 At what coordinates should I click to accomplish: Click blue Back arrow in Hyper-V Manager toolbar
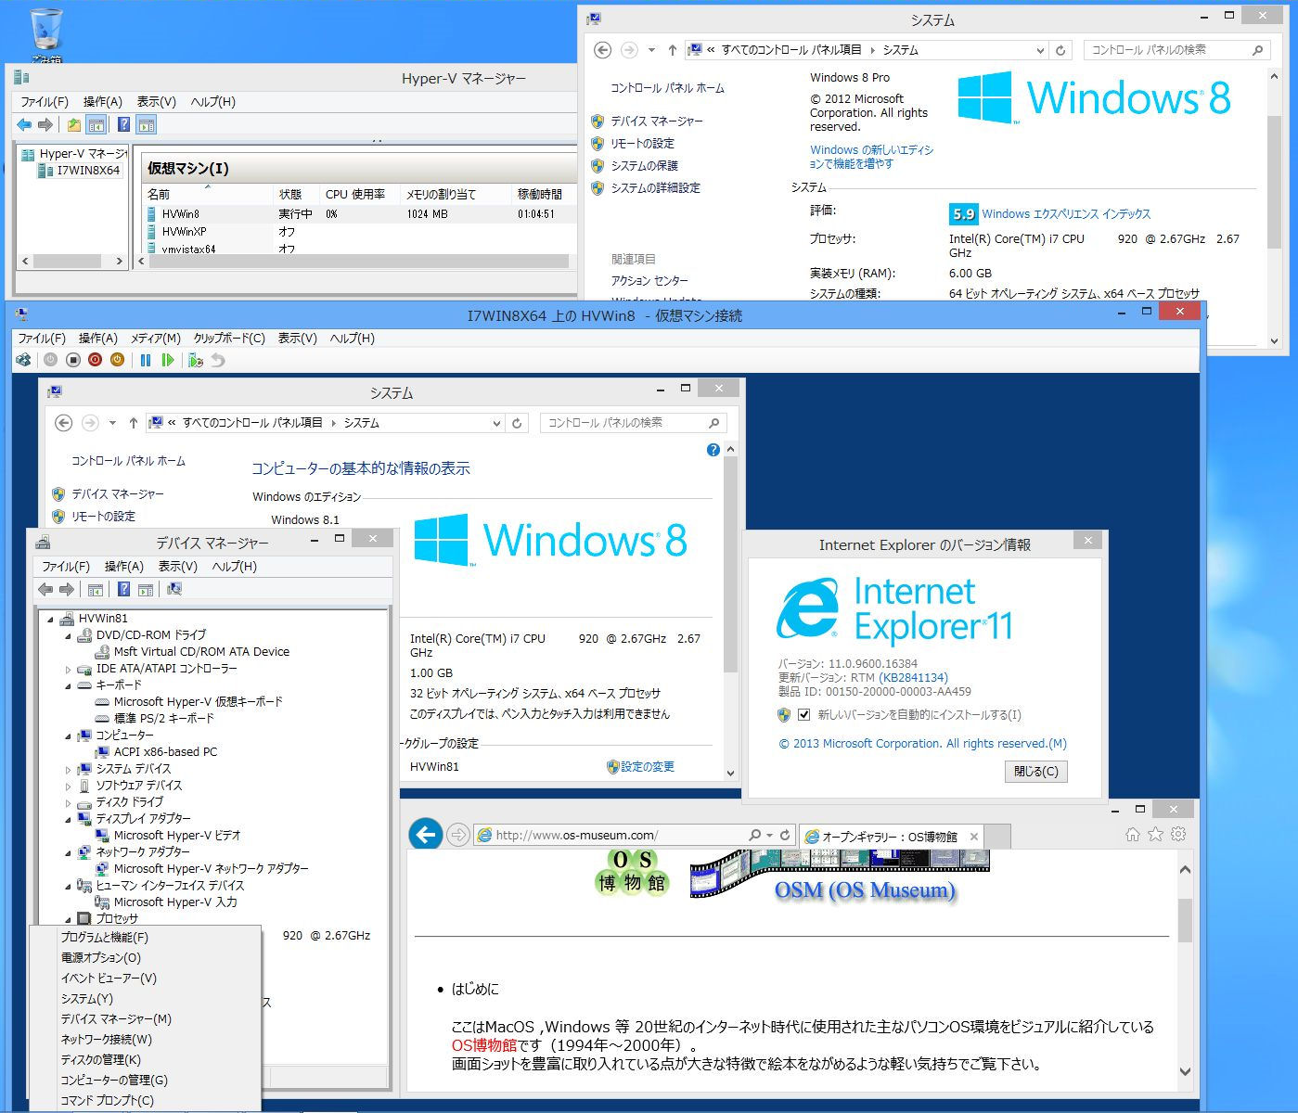click(x=24, y=125)
